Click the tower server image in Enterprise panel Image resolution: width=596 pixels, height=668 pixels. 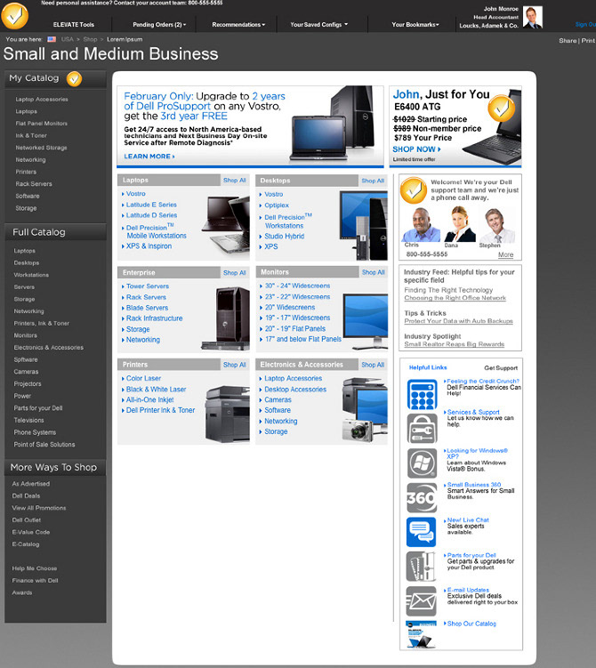(x=227, y=318)
